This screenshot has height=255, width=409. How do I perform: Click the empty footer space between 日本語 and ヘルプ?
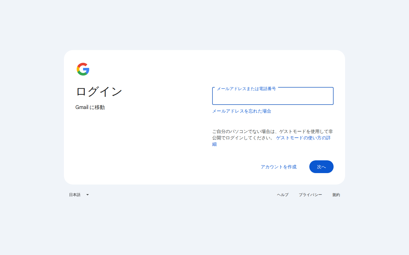182,195
